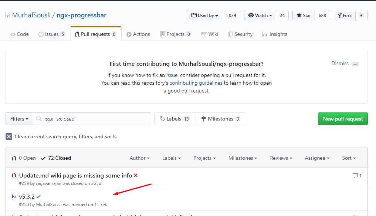This screenshot has height=216, width=376.
Task: Click the ellipsis next to Dismiss
Action: coord(355,64)
